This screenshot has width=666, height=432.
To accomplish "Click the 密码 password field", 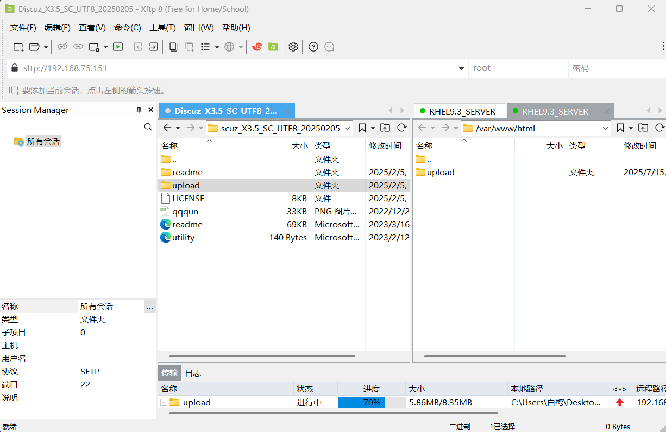I will (x=617, y=68).
